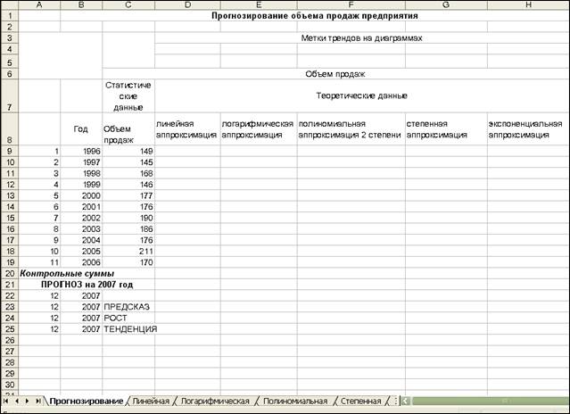Viewport: 570px width, 414px height.
Task: Click the 'Объем продаж' merged header in row 6
Action: (335, 74)
